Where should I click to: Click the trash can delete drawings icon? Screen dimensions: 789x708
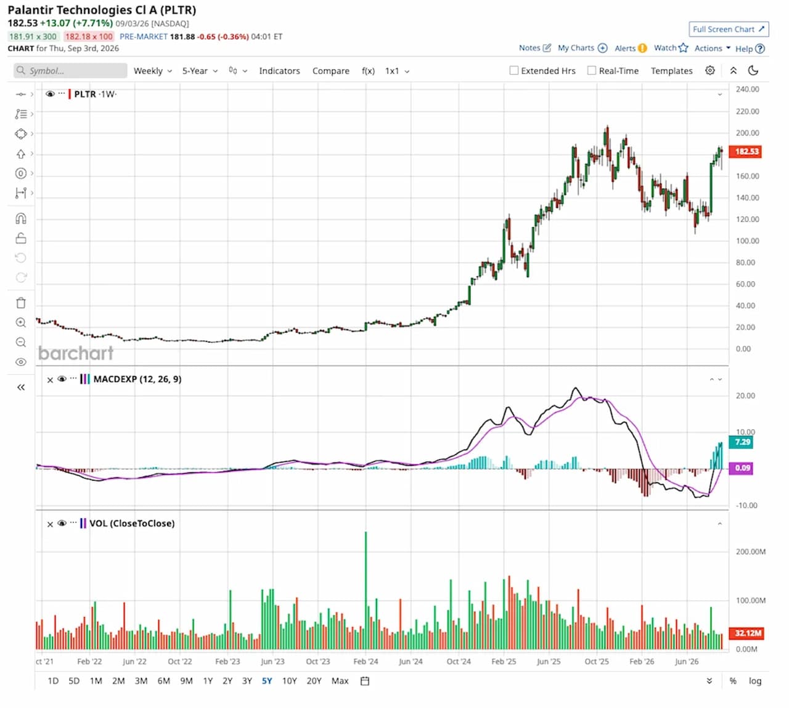tap(21, 303)
